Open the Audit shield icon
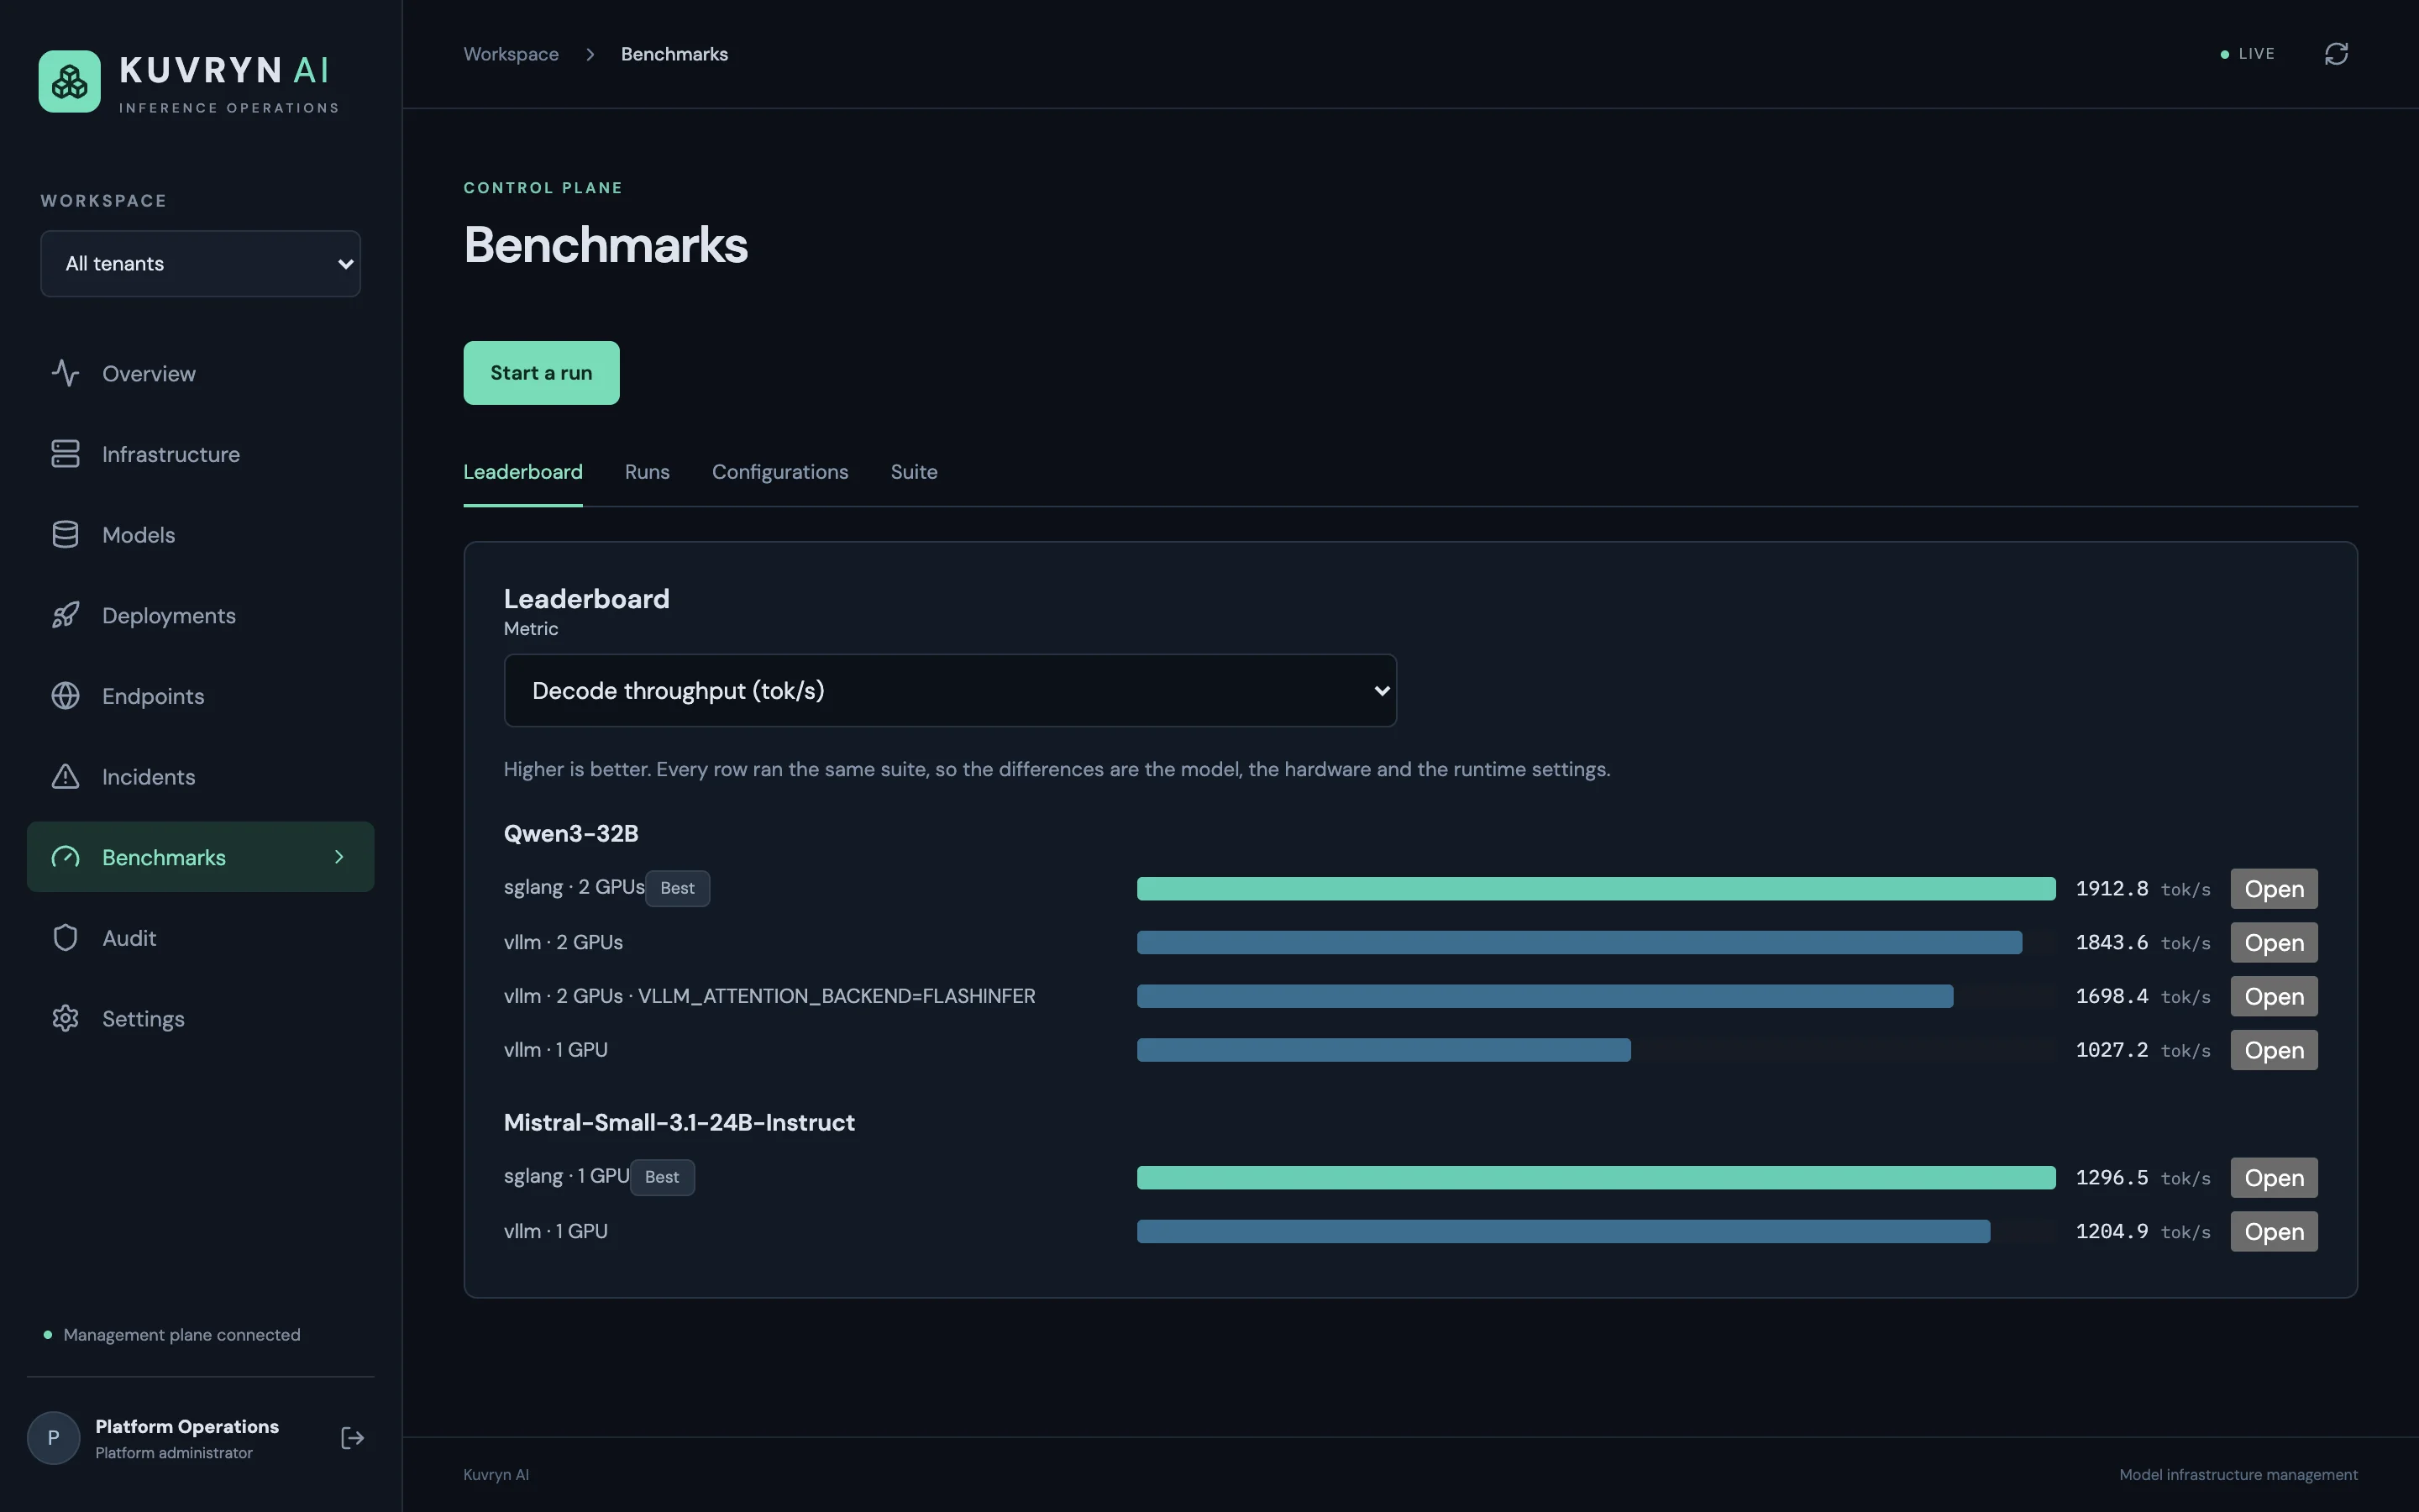 [65, 938]
